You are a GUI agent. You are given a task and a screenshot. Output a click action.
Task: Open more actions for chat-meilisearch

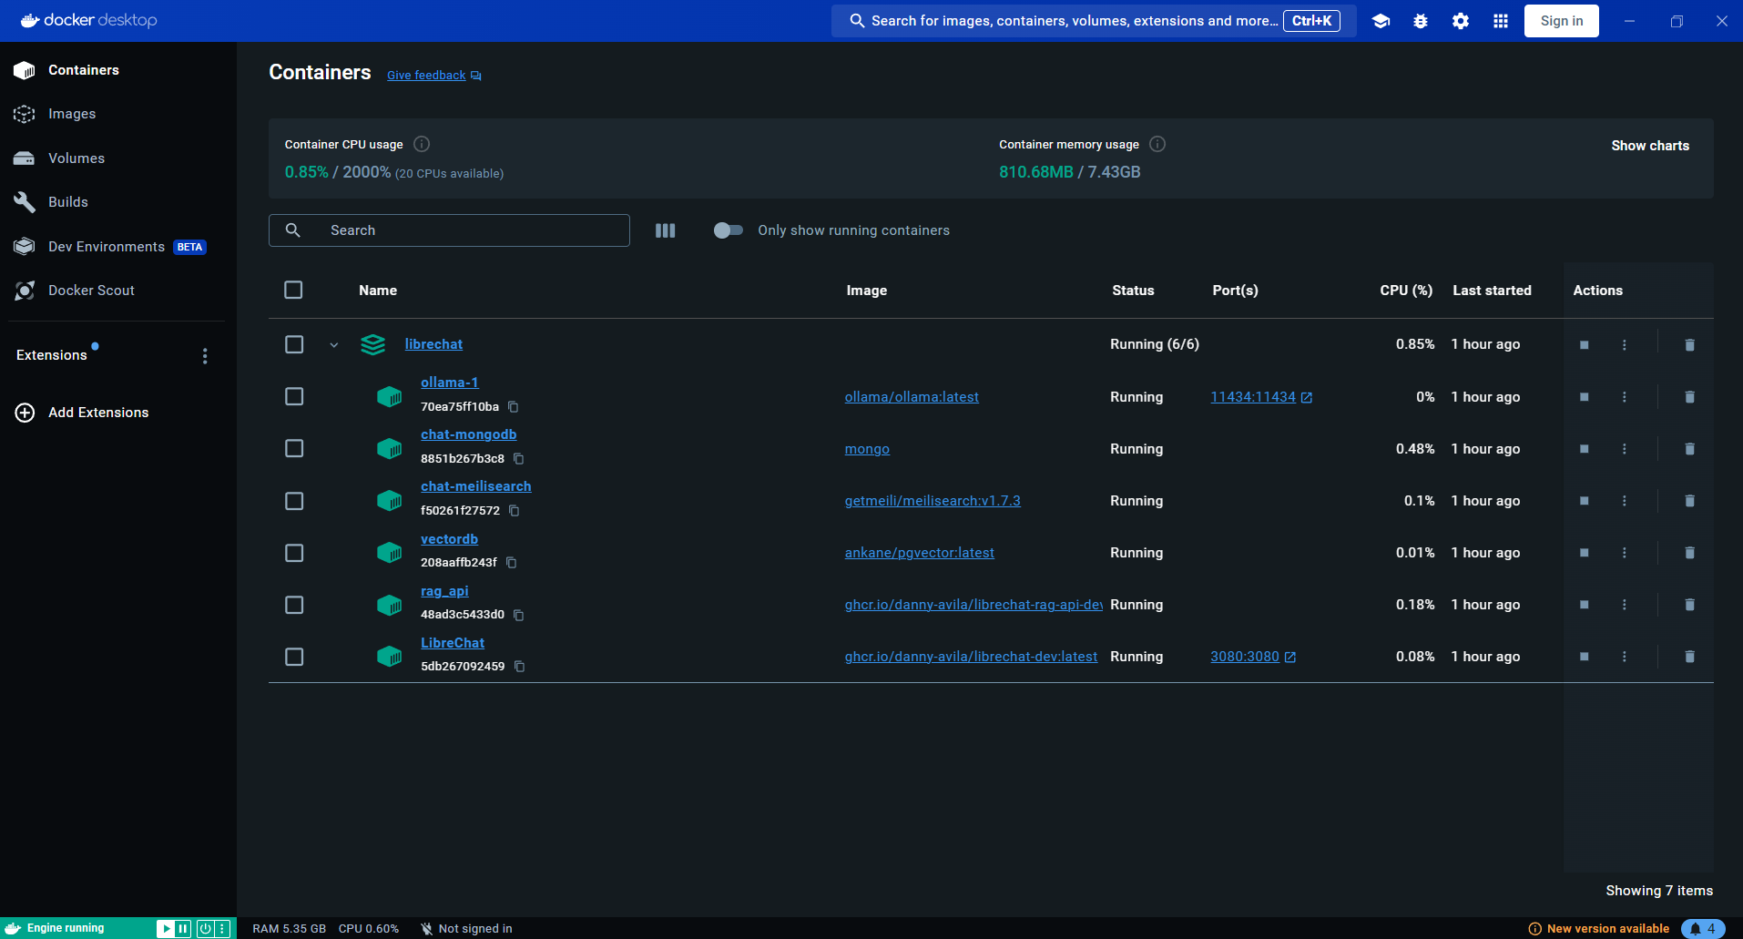[x=1625, y=501]
